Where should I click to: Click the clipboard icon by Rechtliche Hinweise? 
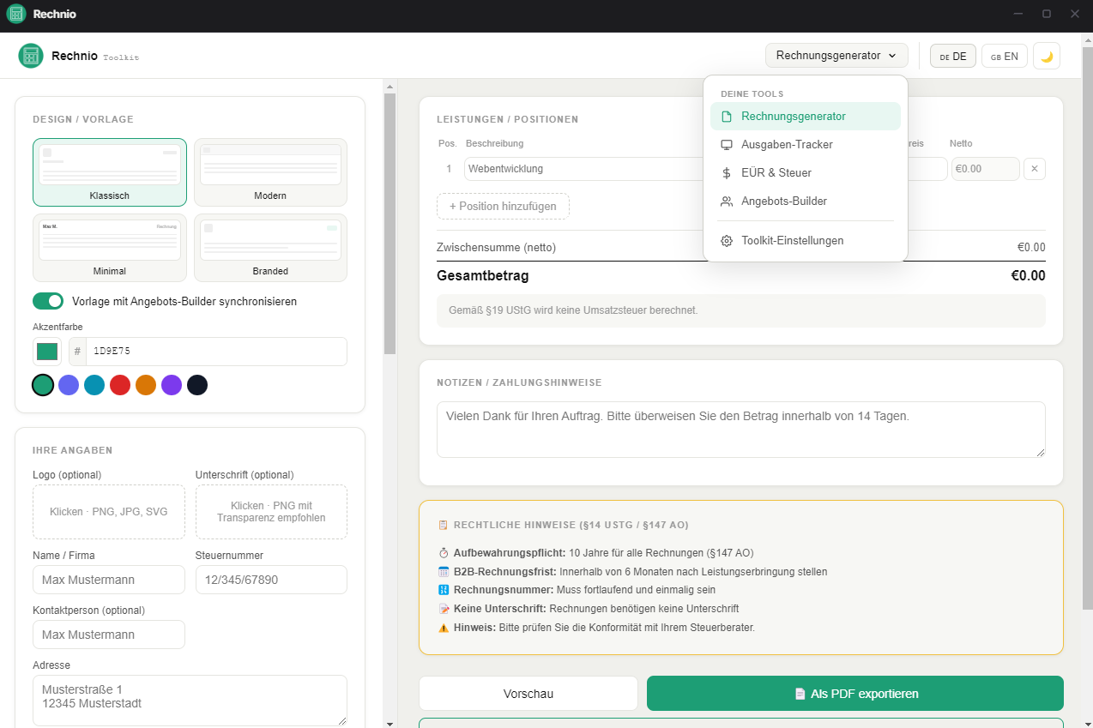click(x=443, y=525)
